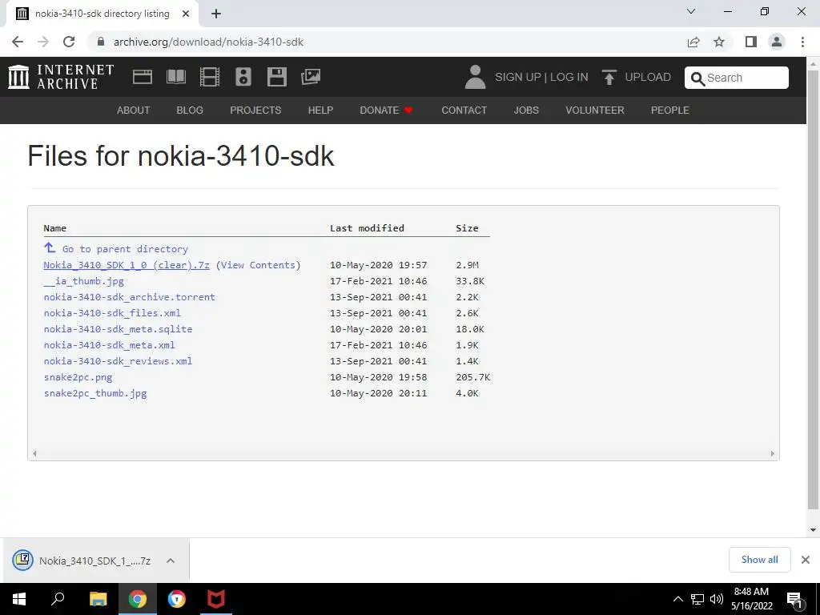Image resolution: width=820 pixels, height=615 pixels.
Task: Share this page icon in address bar
Action: pyautogui.click(x=693, y=42)
